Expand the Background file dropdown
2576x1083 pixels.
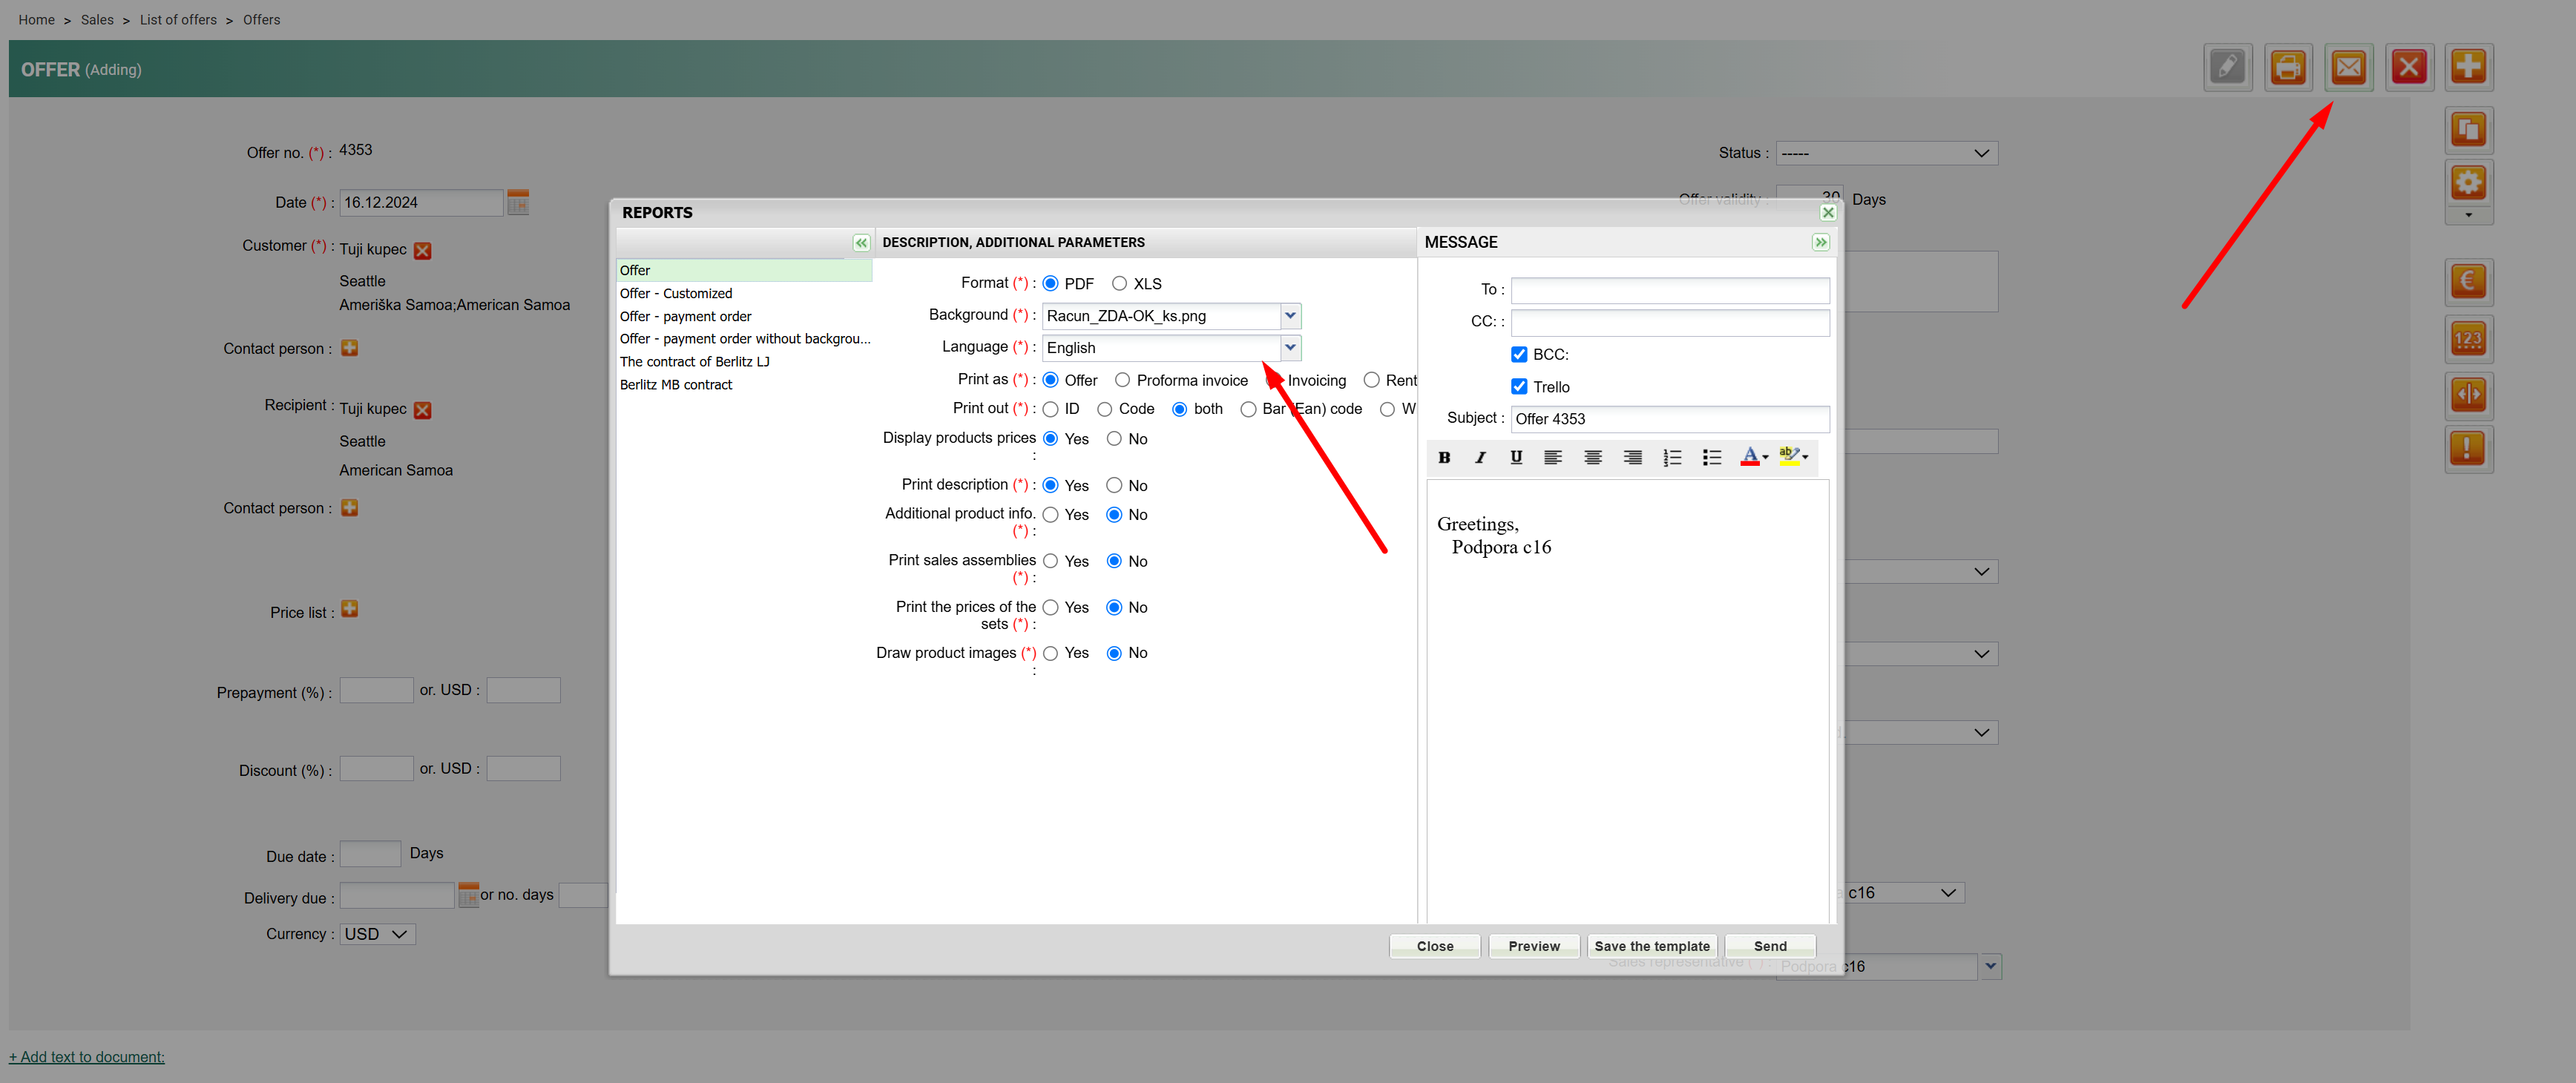(x=1289, y=316)
